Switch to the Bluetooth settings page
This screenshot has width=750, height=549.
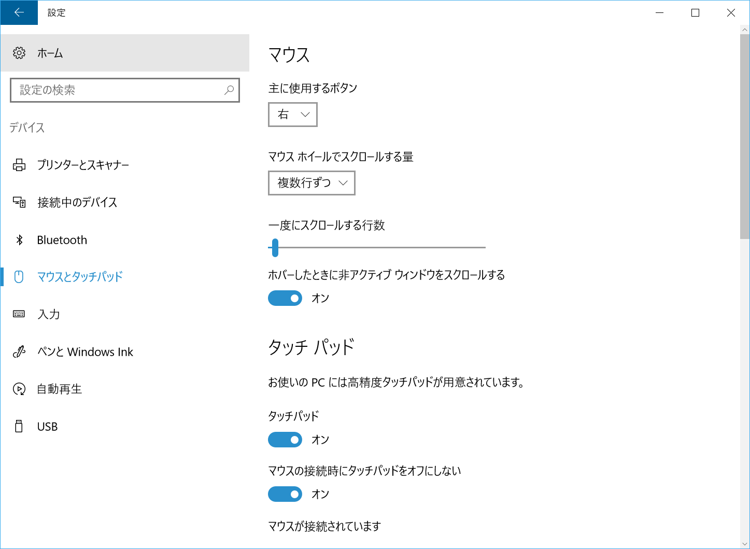coord(62,240)
